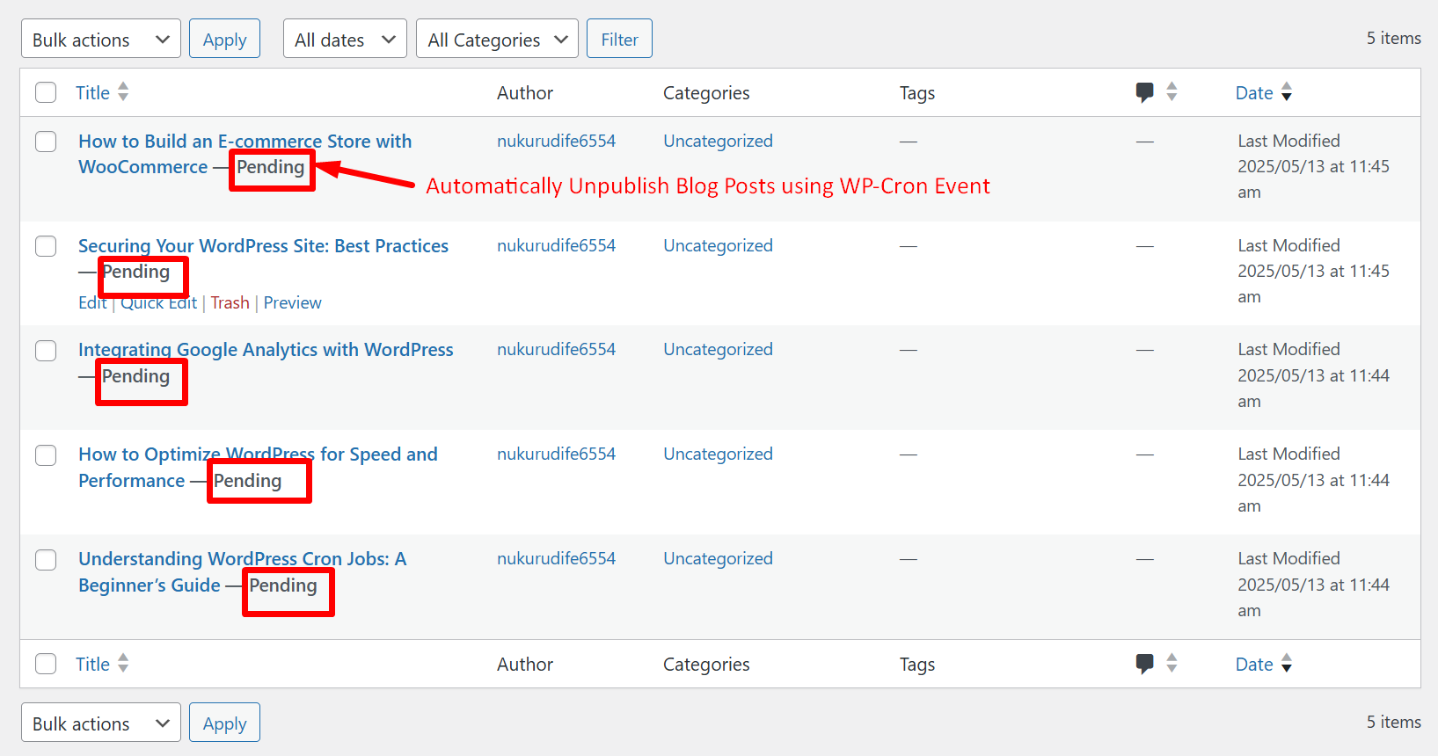Click Uncategorized in Optimize Speed row
The height and width of the screenshot is (756, 1438).
tap(718, 454)
